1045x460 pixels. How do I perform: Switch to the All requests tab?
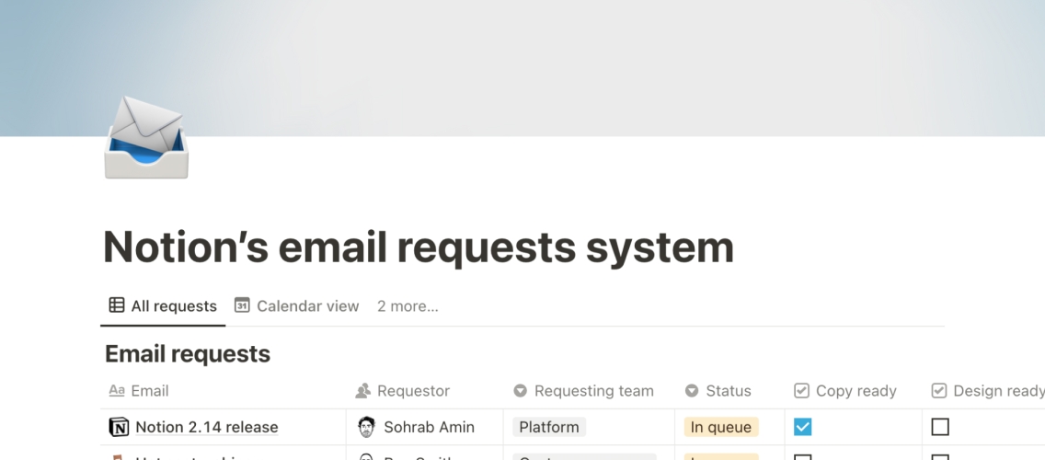tap(173, 306)
